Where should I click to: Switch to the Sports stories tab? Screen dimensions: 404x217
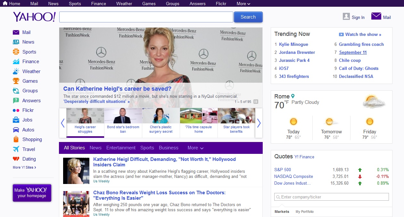click(x=147, y=148)
